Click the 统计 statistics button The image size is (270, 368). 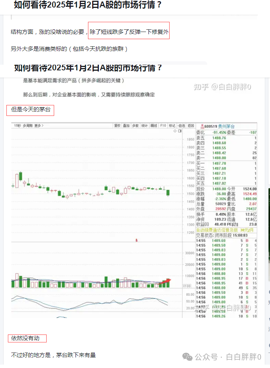[144, 126]
